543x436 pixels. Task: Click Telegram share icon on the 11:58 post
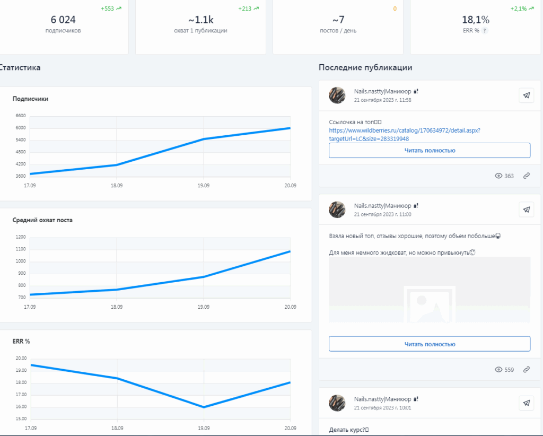[x=526, y=95]
